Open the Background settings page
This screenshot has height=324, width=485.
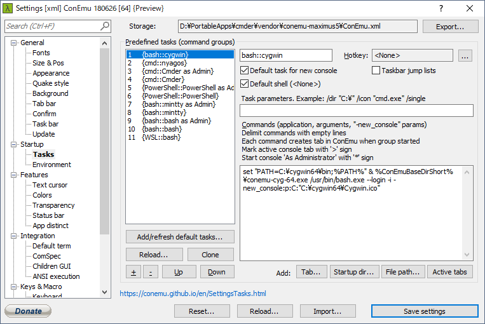pos(50,93)
